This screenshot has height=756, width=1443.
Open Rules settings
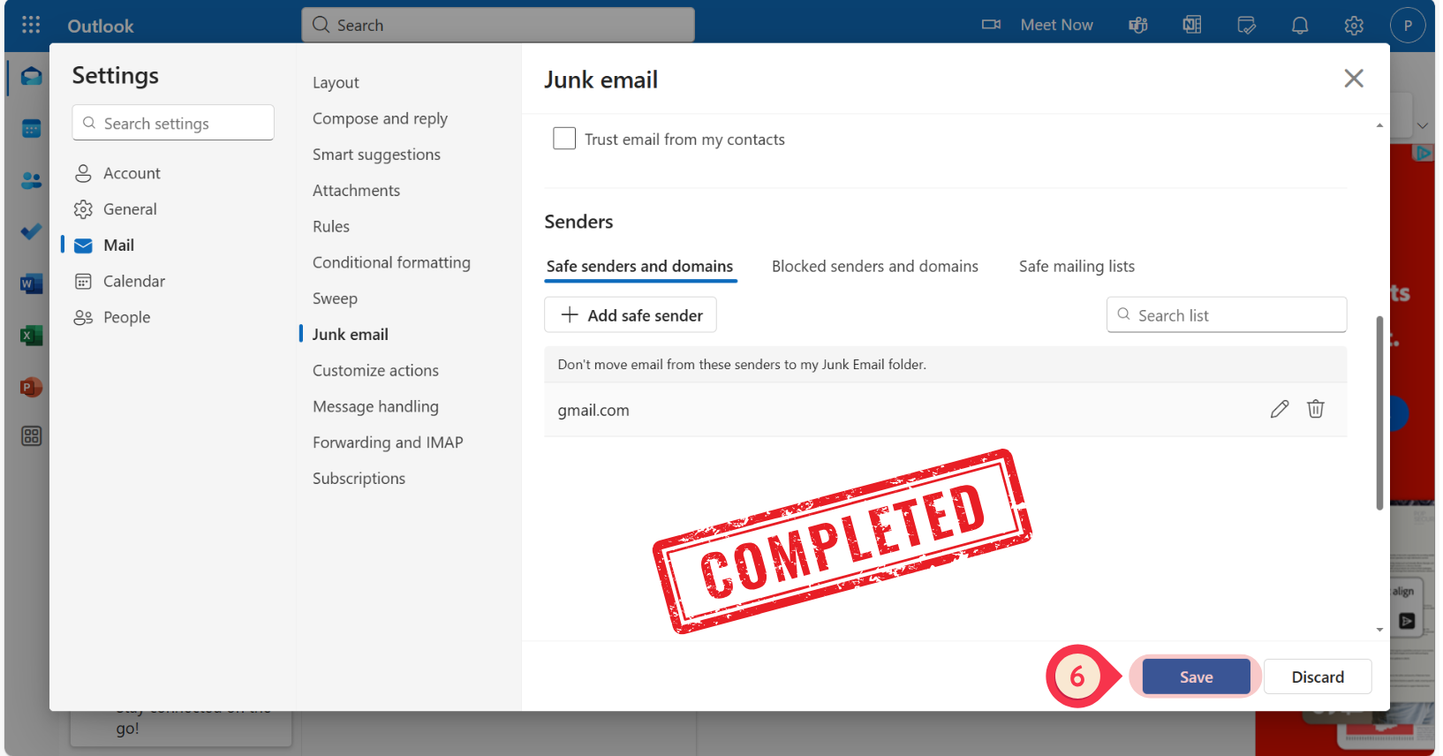331,227
